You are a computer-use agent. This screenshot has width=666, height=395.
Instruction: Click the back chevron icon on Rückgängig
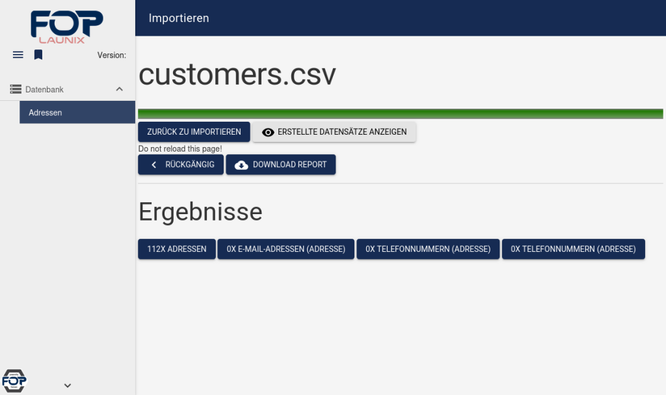pos(153,165)
